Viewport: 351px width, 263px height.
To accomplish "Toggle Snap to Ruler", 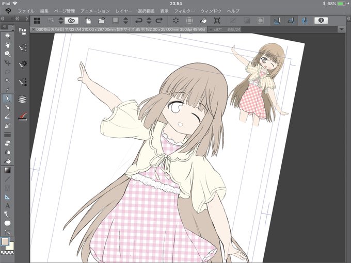I will (277, 21).
